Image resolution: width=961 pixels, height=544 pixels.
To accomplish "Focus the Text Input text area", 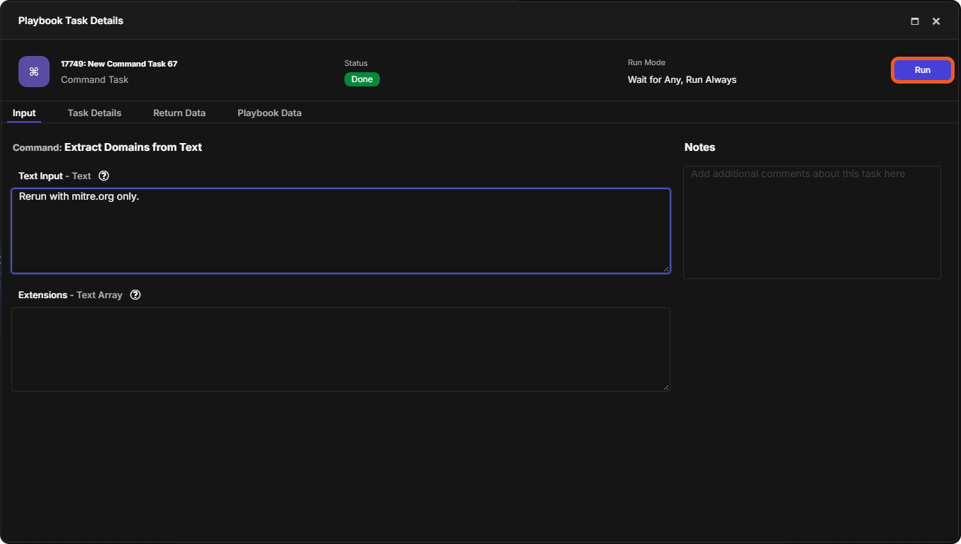I will coord(341,231).
